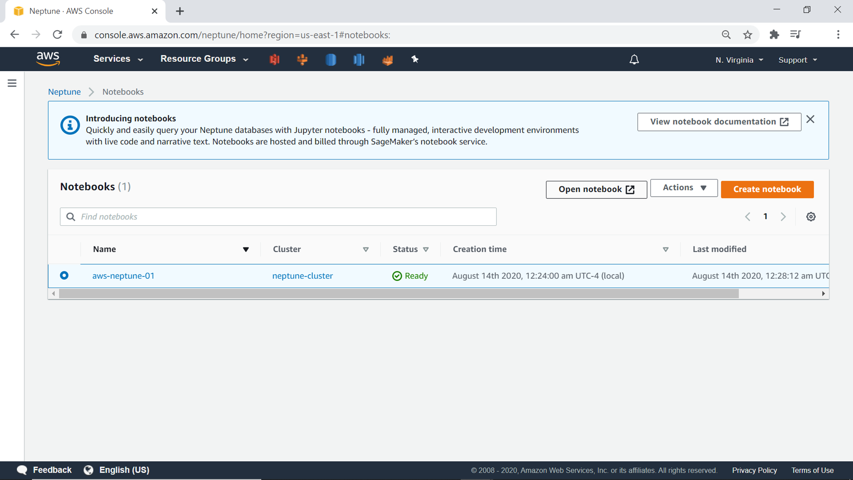
Task: Click the pushpin shortcut icon in navbar
Action: pos(415,59)
